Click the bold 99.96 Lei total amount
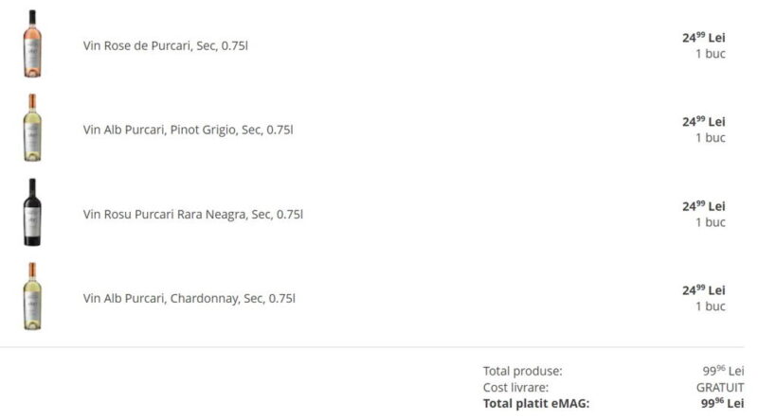This screenshot has width=758, height=419. tap(722, 403)
